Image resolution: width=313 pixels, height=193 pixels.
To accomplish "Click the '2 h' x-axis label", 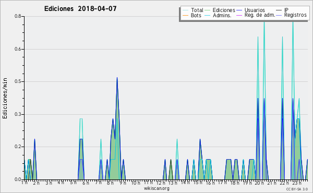I will pos(37,183).
